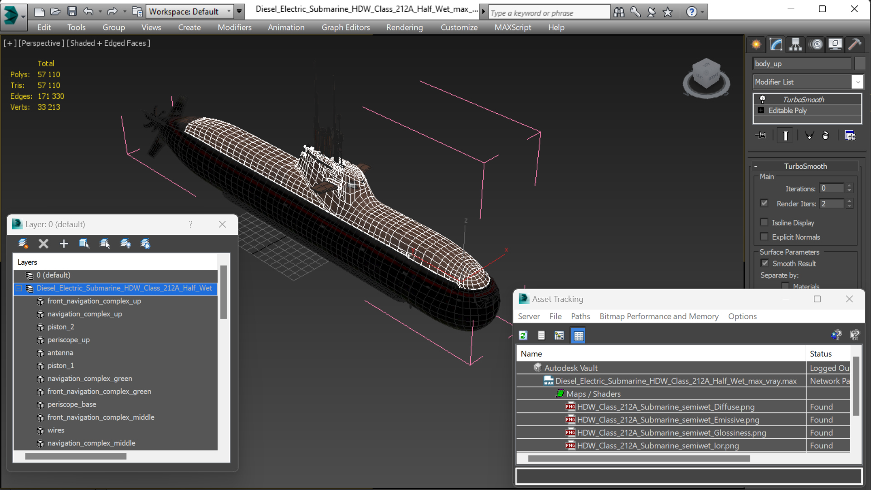
Task: Click the Save File toolbar icon
Action: pos(72,11)
